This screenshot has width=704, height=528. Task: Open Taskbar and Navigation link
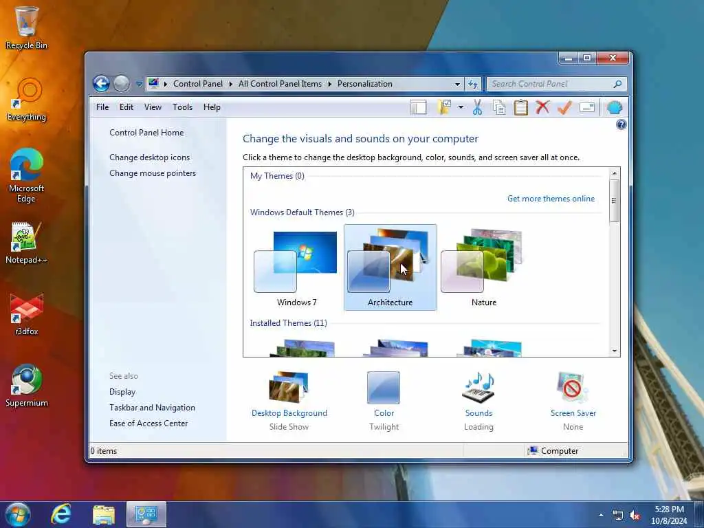[x=152, y=407]
